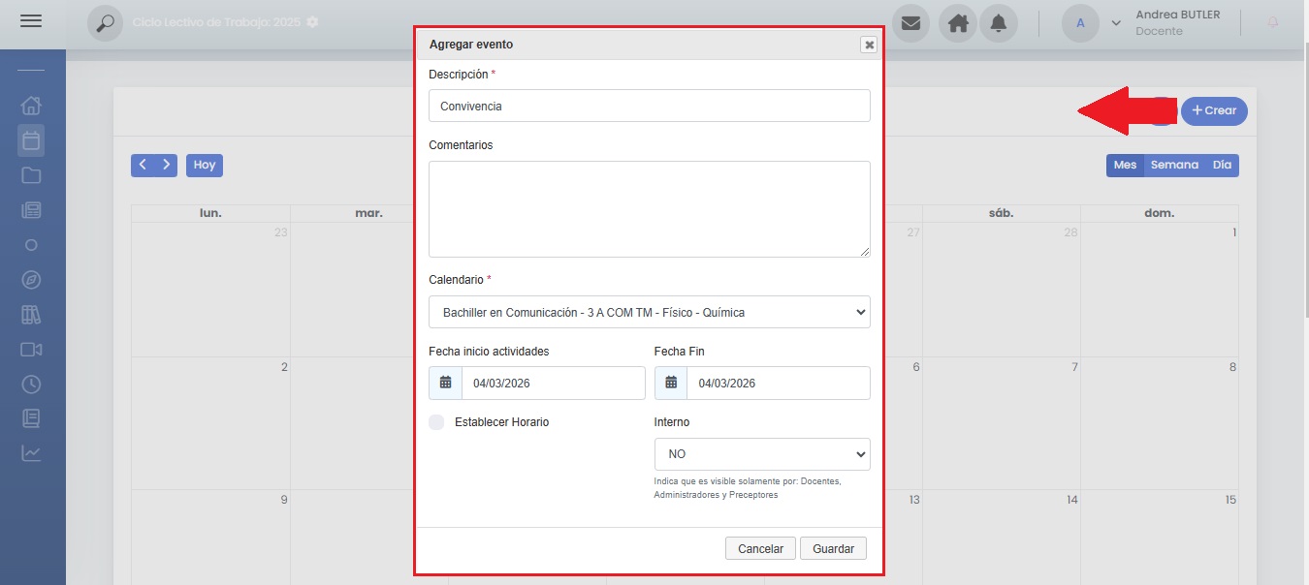
Task: Open the line chart icon in the sidebar
Action: coord(31,453)
